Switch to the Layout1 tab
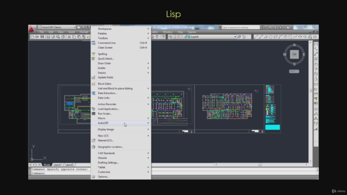The image size is (347, 195). 57,165
